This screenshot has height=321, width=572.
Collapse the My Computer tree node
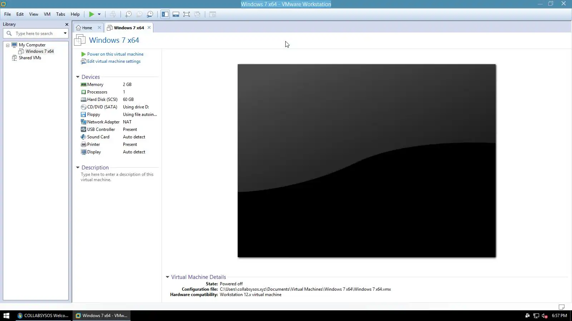pyautogui.click(x=8, y=45)
